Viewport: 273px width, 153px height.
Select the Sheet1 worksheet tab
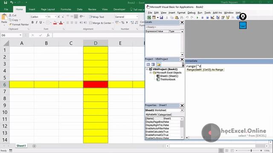[x=21, y=146]
